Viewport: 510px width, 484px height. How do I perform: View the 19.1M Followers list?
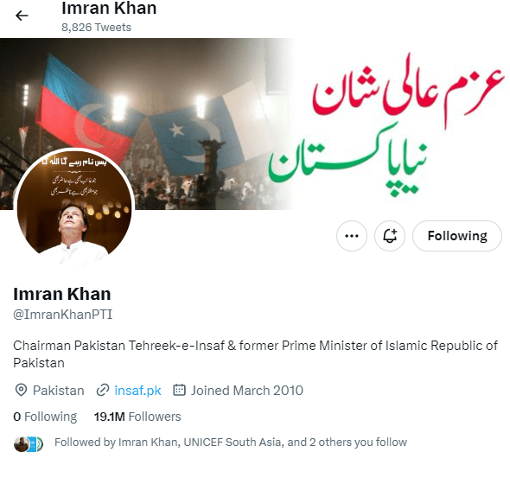pos(137,417)
